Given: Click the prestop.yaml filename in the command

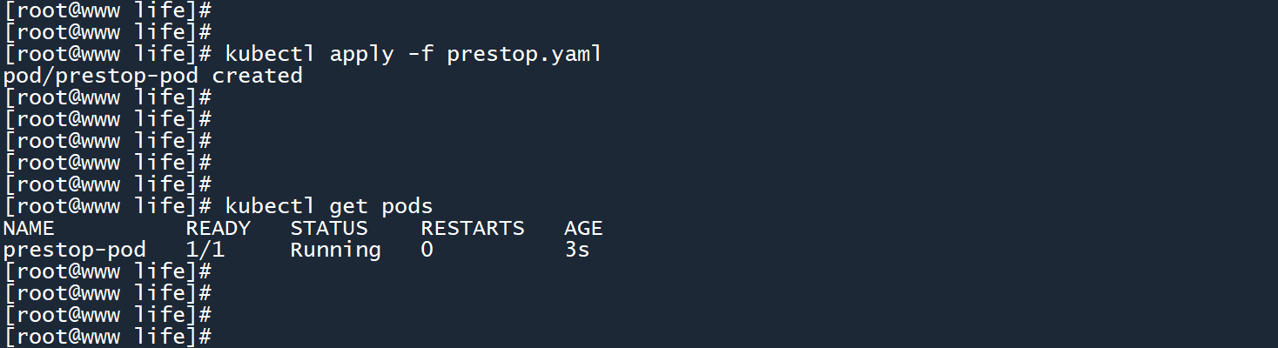Looking at the screenshot, I should click(524, 54).
